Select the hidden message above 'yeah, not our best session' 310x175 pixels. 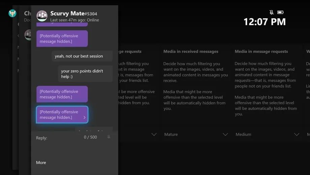click(x=62, y=39)
